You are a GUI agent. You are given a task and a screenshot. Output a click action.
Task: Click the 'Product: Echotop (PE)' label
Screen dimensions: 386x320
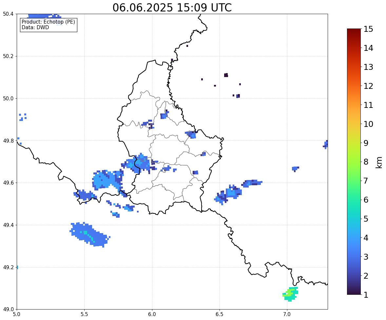[48, 22]
